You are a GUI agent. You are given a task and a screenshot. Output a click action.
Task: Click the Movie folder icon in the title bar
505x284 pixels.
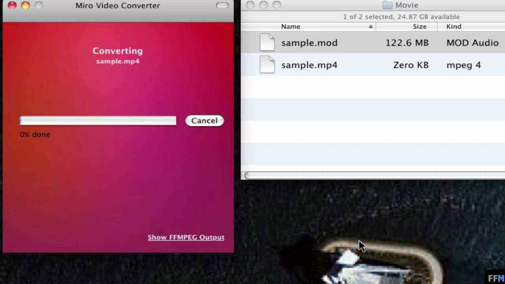387,5
